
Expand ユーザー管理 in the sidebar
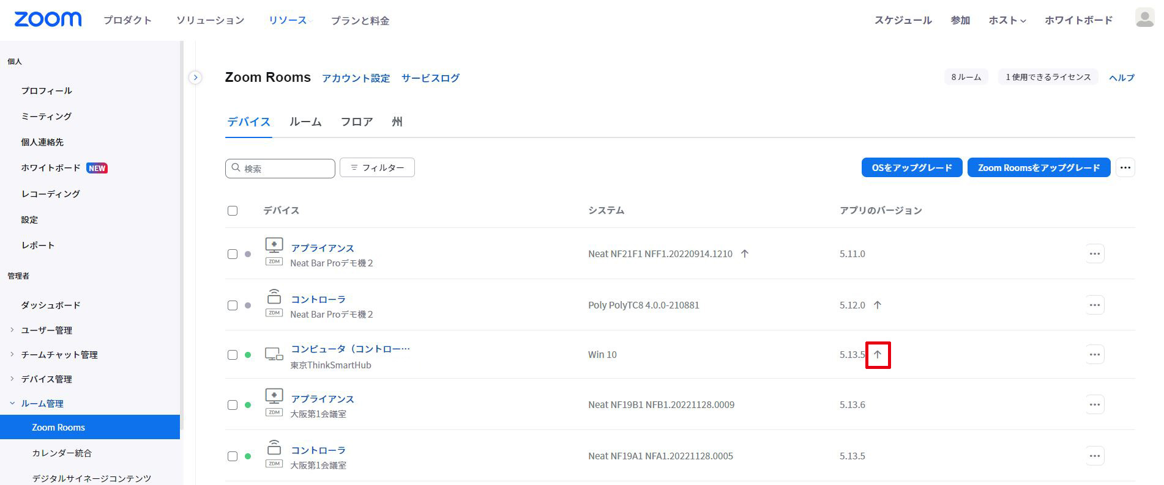point(12,330)
